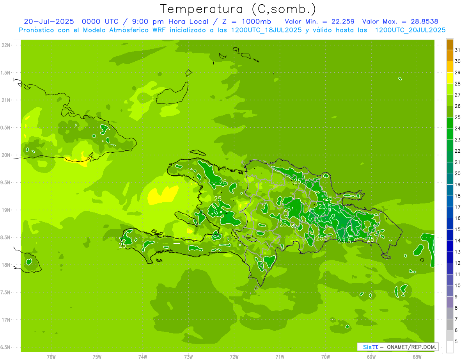Click the 19N latitude axis label
The height and width of the screenshot is (362, 468).
pos(6,210)
